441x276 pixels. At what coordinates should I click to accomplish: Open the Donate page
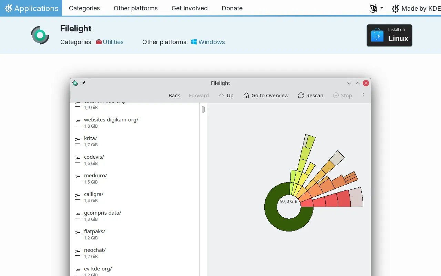click(x=232, y=8)
